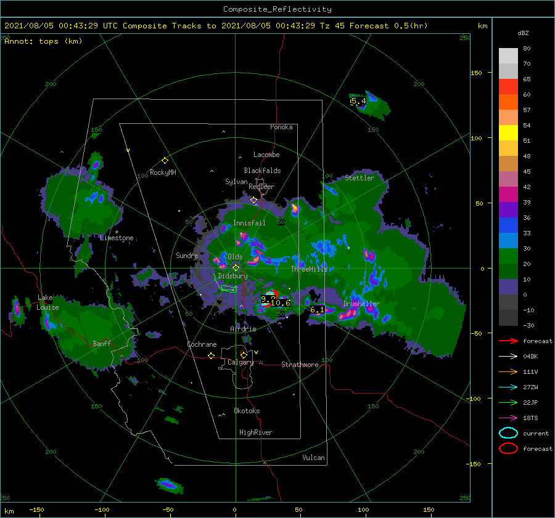
Task: Select the orange 111V track arrow
Action: 508,371
